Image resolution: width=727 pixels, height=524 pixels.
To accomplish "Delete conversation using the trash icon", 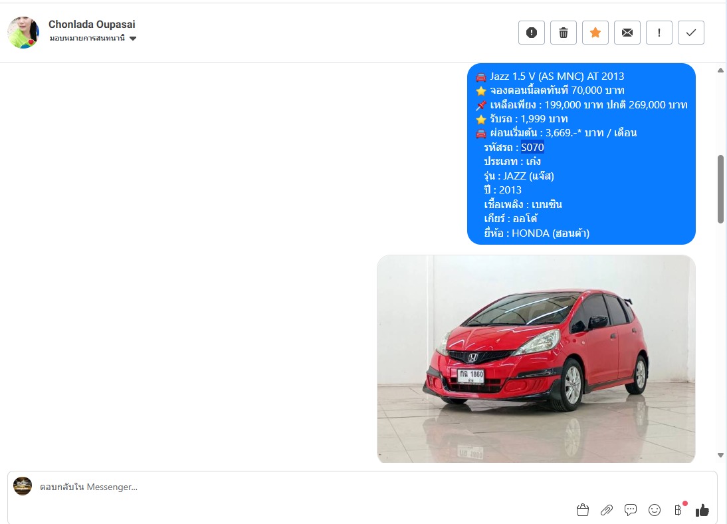I will point(564,33).
